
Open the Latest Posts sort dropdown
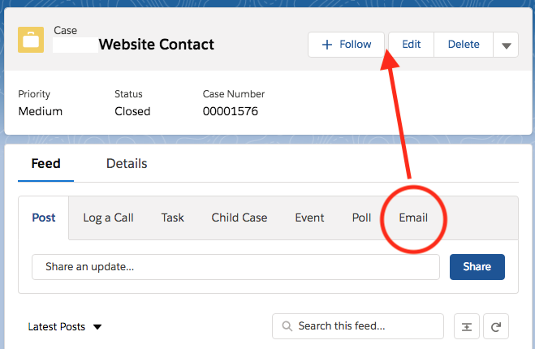click(65, 326)
